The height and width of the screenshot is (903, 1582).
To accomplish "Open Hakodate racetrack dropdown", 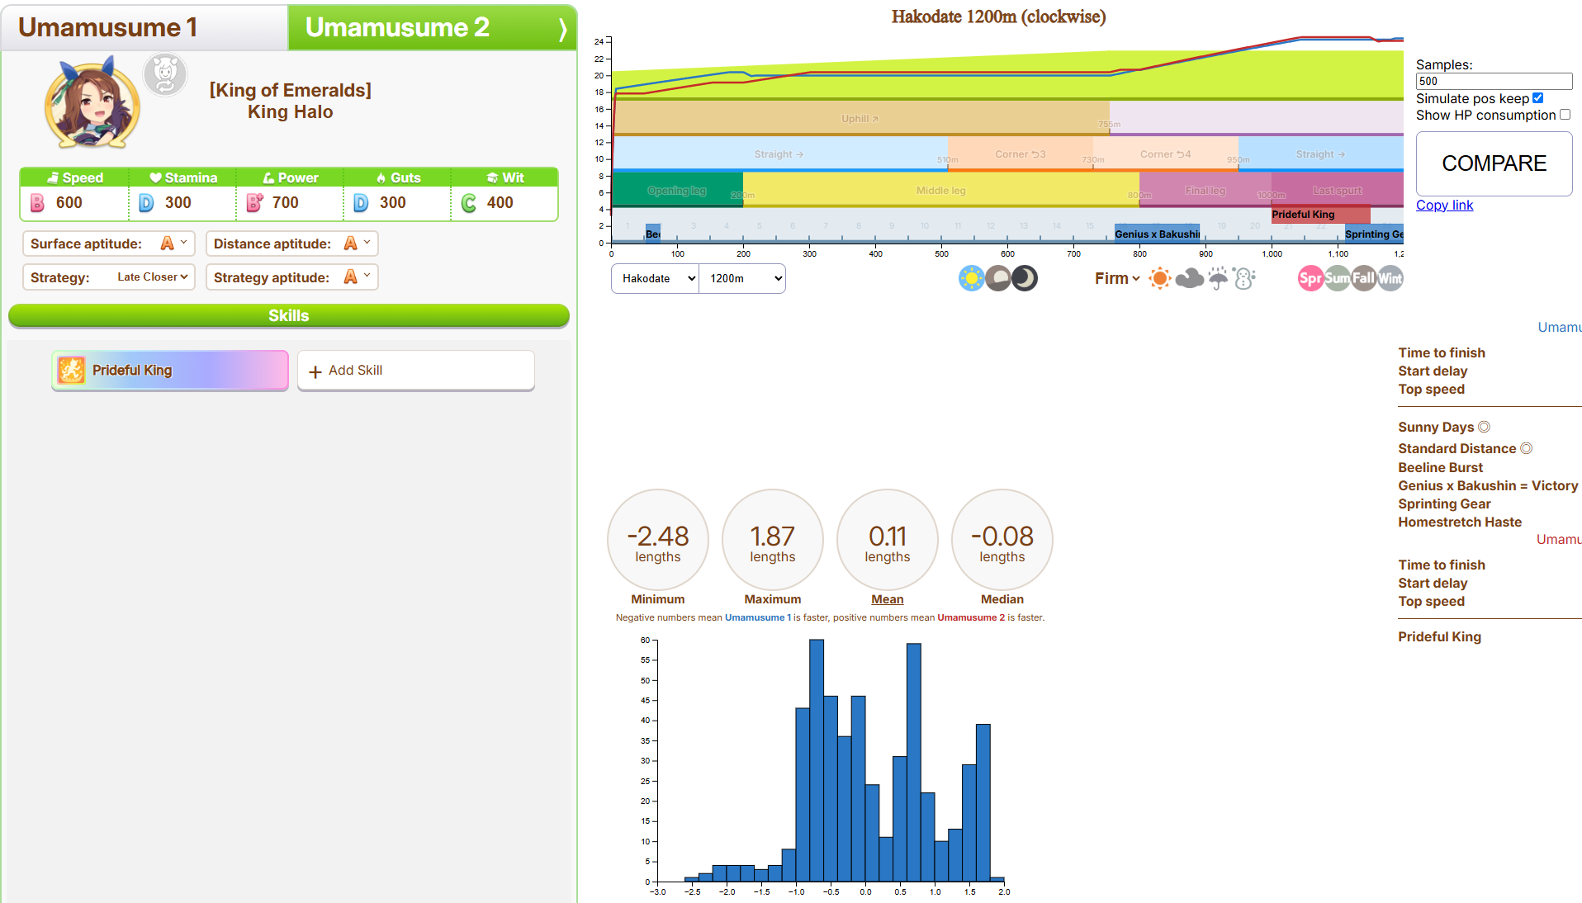I will point(656,279).
